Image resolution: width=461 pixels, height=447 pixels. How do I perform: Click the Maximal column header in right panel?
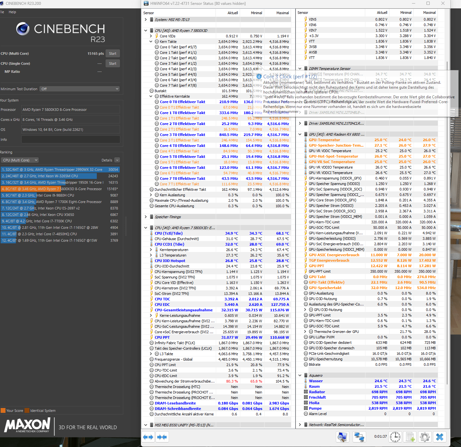[x=429, y=13]
